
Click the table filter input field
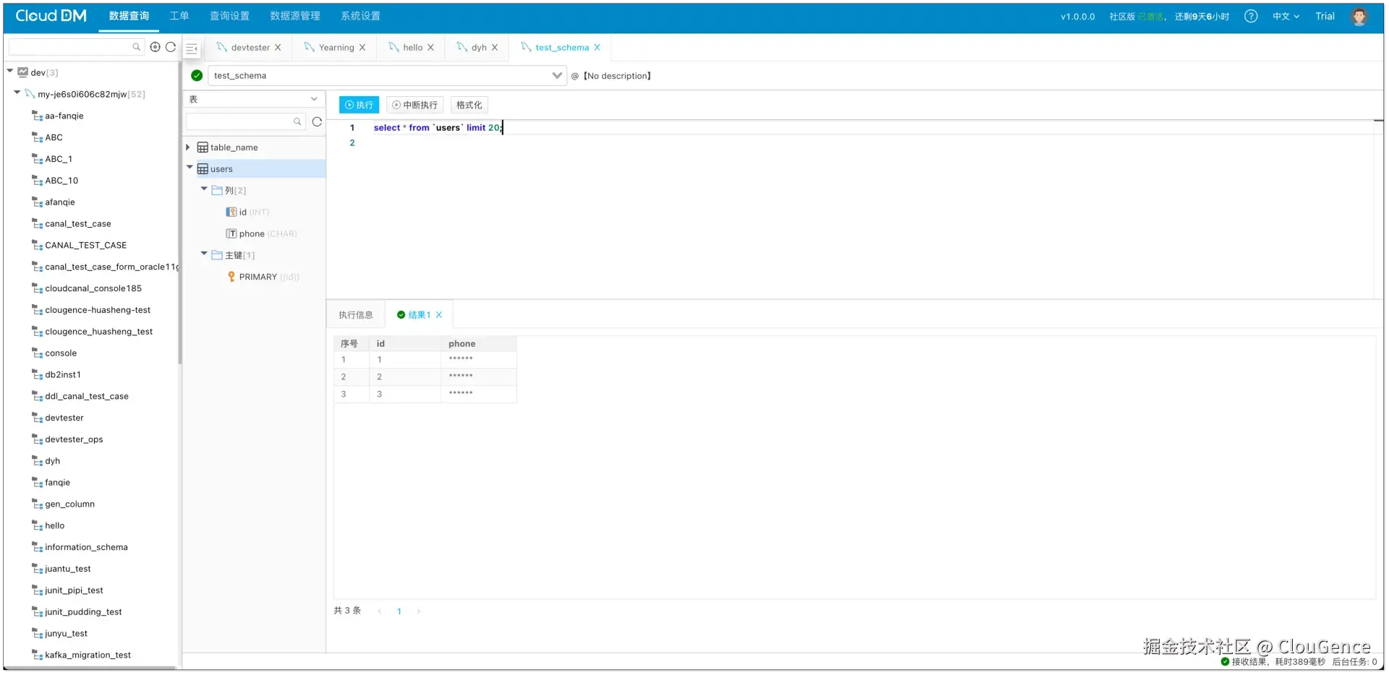[245, 121]
